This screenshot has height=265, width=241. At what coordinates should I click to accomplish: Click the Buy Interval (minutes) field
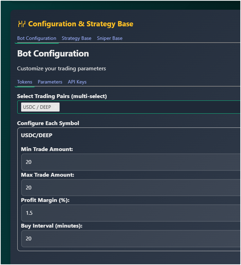tap(131, 239)
